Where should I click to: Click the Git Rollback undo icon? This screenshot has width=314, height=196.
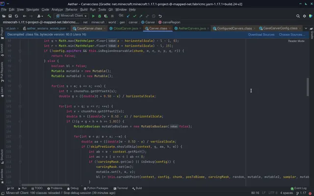(160, 16)
